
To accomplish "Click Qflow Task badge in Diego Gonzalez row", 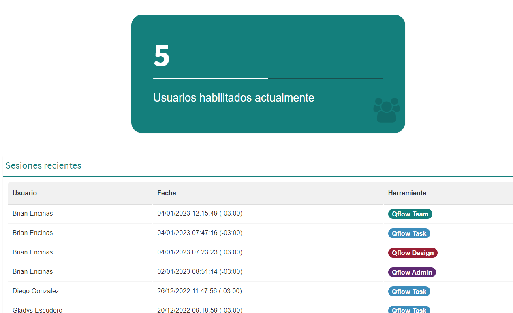I will [409, 292].
